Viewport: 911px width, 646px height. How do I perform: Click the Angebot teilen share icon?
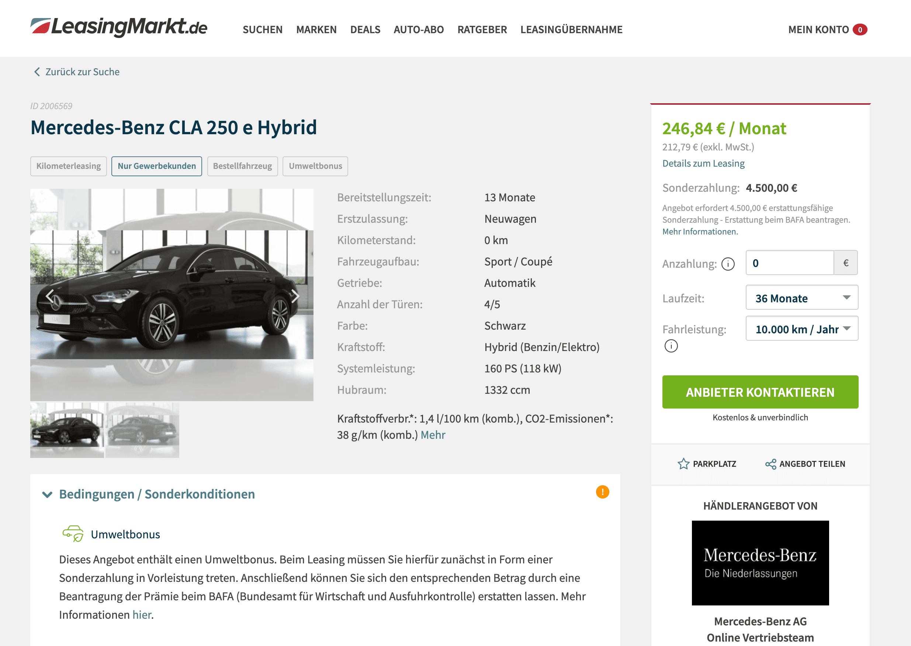[770, 464]
